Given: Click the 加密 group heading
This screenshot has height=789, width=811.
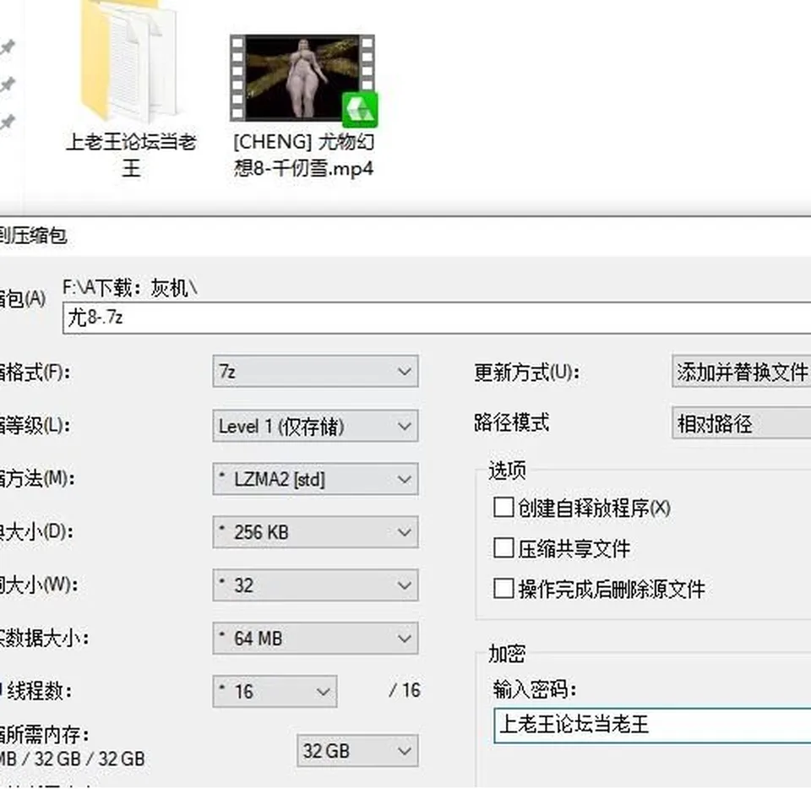Looking at the screenshot, I should pyautogui.click(x=507, y=654).
